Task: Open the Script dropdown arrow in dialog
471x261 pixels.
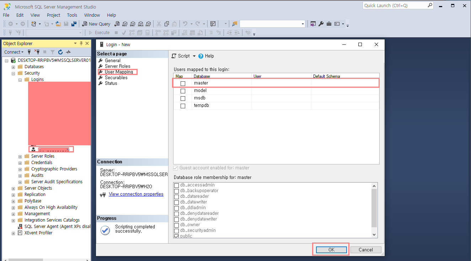Action: click(194, 56)
